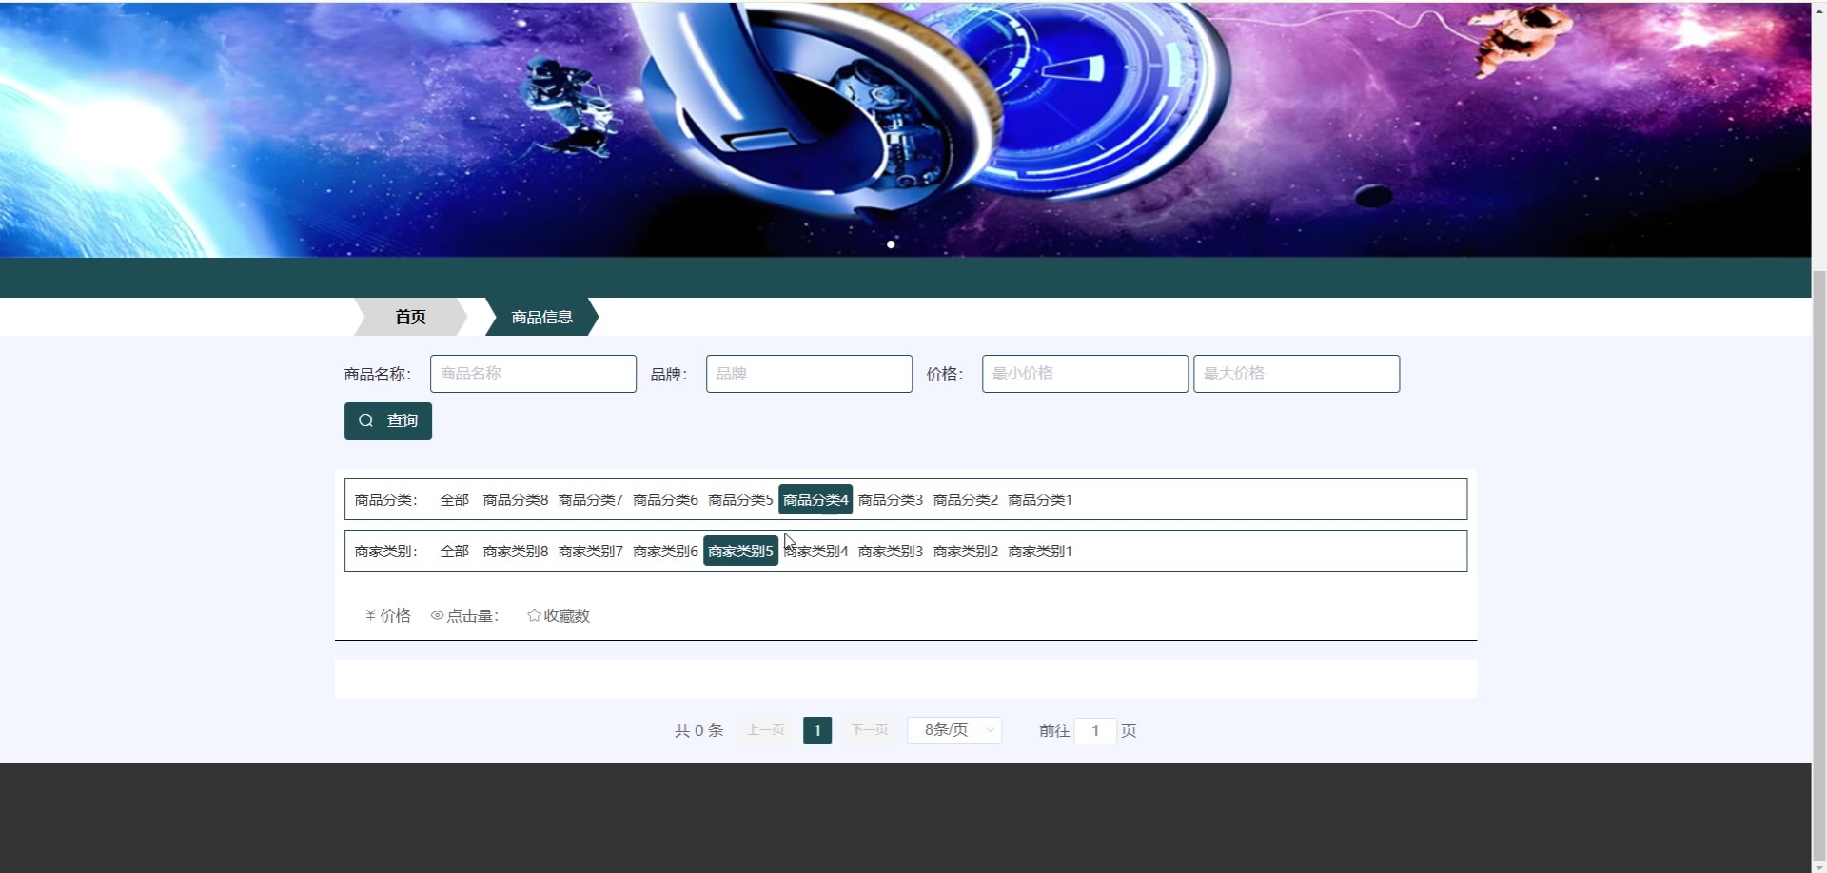The width and height of the screenshot is (1827, 873).
Task: Click the 最大价格 input field
Action: coord(1296,374)
